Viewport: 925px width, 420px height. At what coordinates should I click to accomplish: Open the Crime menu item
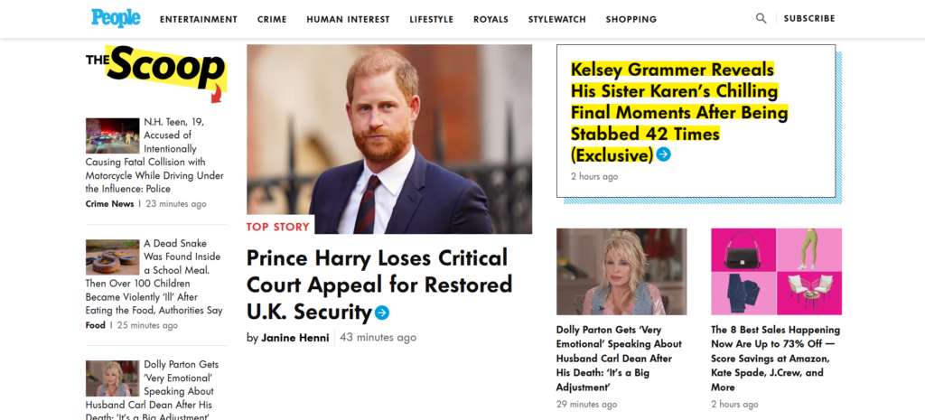272,19
